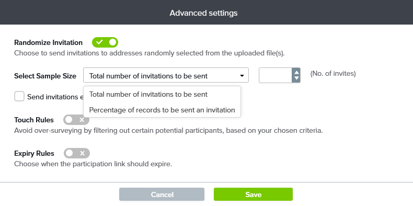
Task: Choose 'Total number of invitations to be sent' list option
Action: 162,94
